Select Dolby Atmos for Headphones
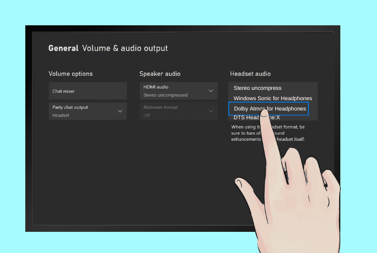This screenshot has width=377, height=253. (x=269, y=109)
